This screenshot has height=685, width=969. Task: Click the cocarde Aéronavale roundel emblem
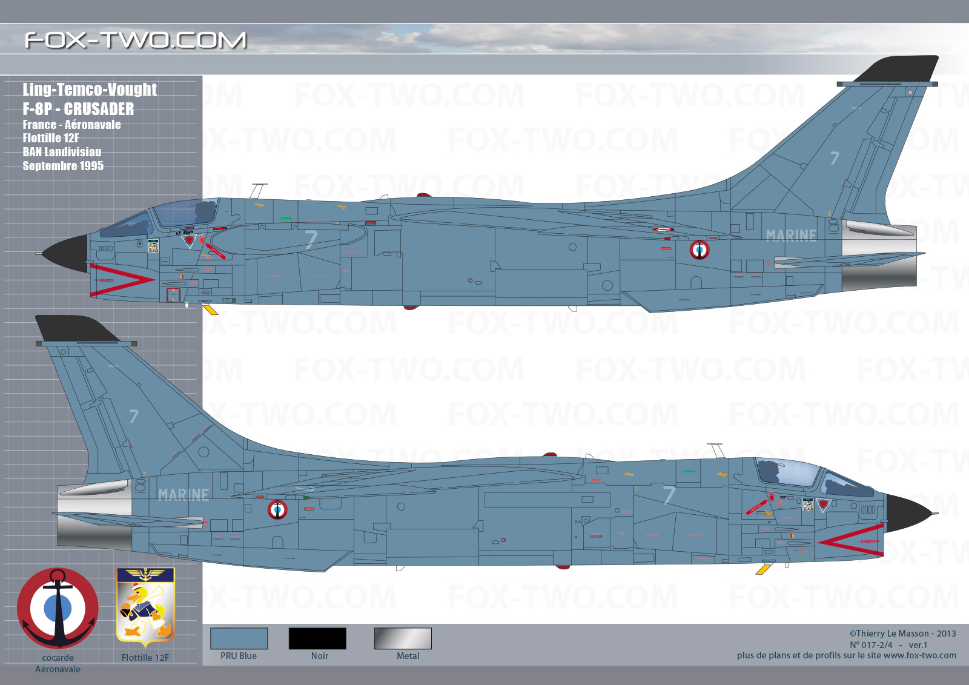pyautogui.click(x=58, y=609)
